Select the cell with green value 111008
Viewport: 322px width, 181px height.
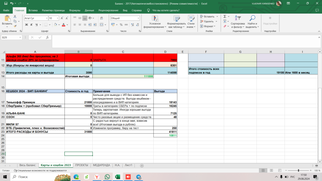pyautogui.click(x=123, y=76)
